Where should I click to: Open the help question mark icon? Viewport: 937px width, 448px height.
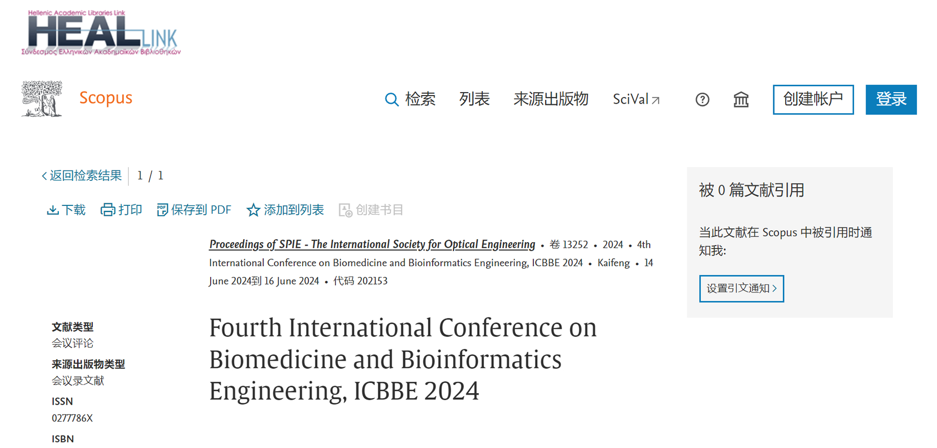(x=702, y=100)
